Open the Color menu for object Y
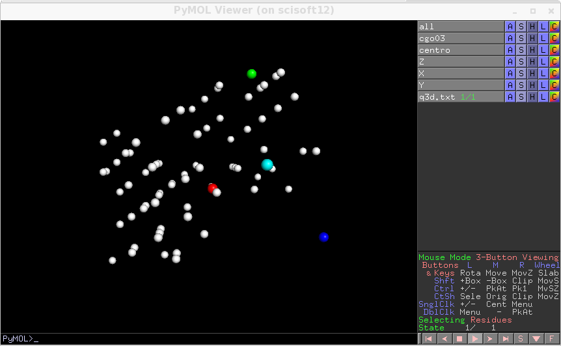561x346 pixels. click(x=554, y=85)
